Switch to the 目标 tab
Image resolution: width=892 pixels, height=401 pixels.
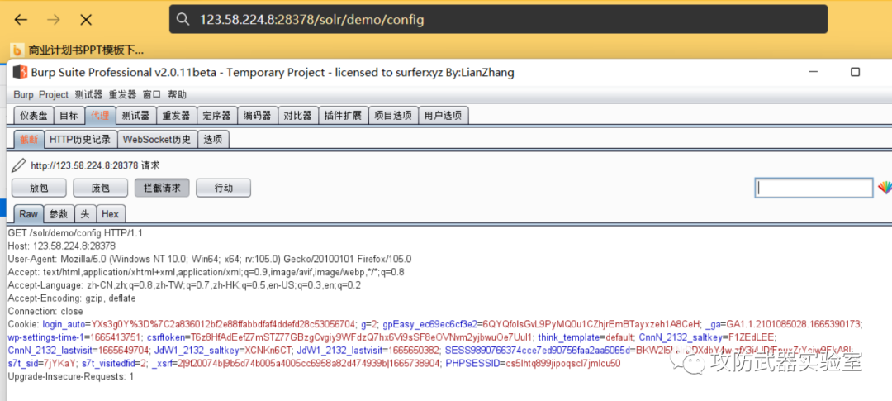click(69, 116)
